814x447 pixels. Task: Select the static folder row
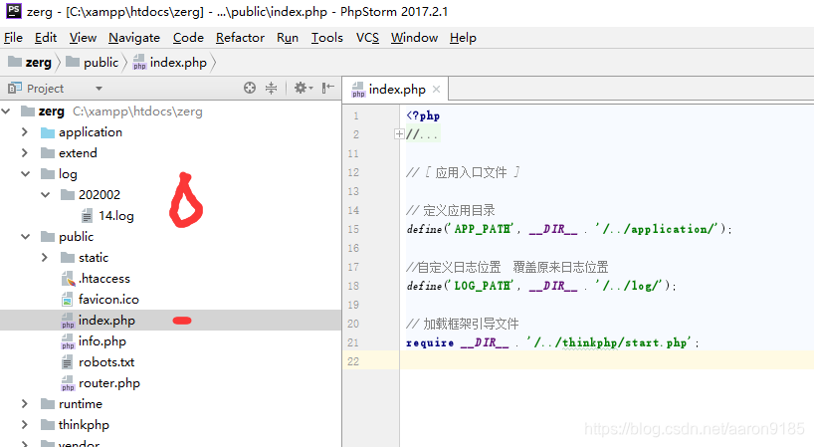170,258
